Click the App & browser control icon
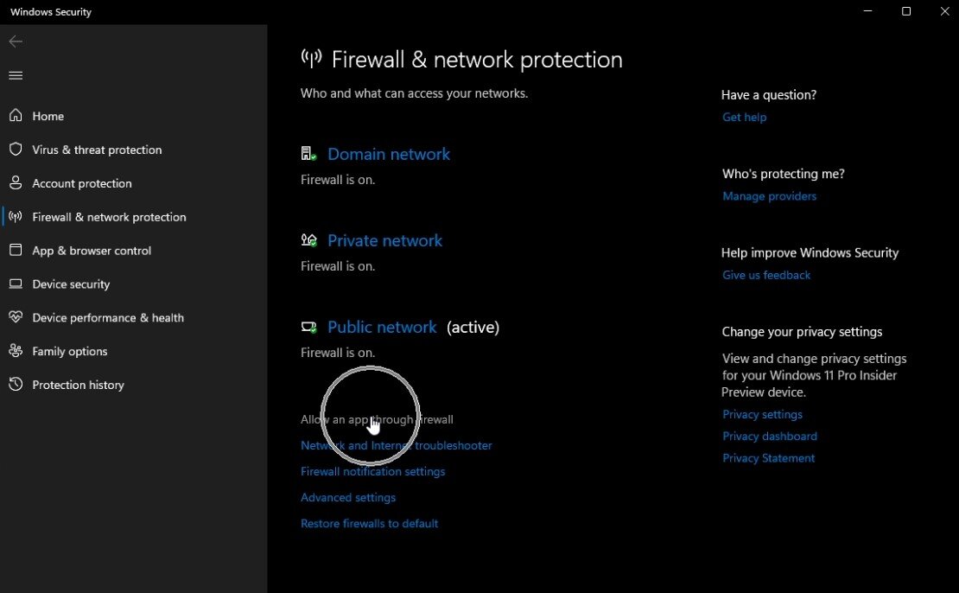This screenshot has height=593, width=959. (16, 251)
